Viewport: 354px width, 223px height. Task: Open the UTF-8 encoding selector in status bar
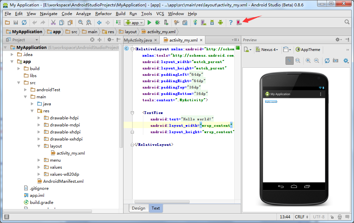tap(319, 217)
